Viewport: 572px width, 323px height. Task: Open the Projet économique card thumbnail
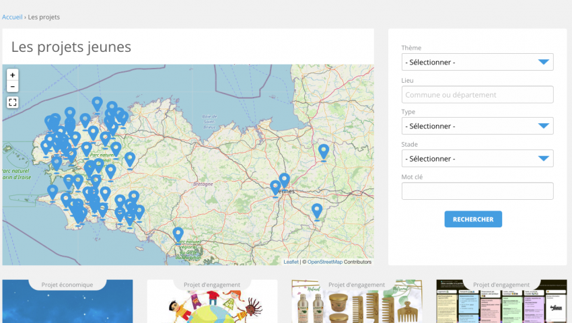click(67, 301)
